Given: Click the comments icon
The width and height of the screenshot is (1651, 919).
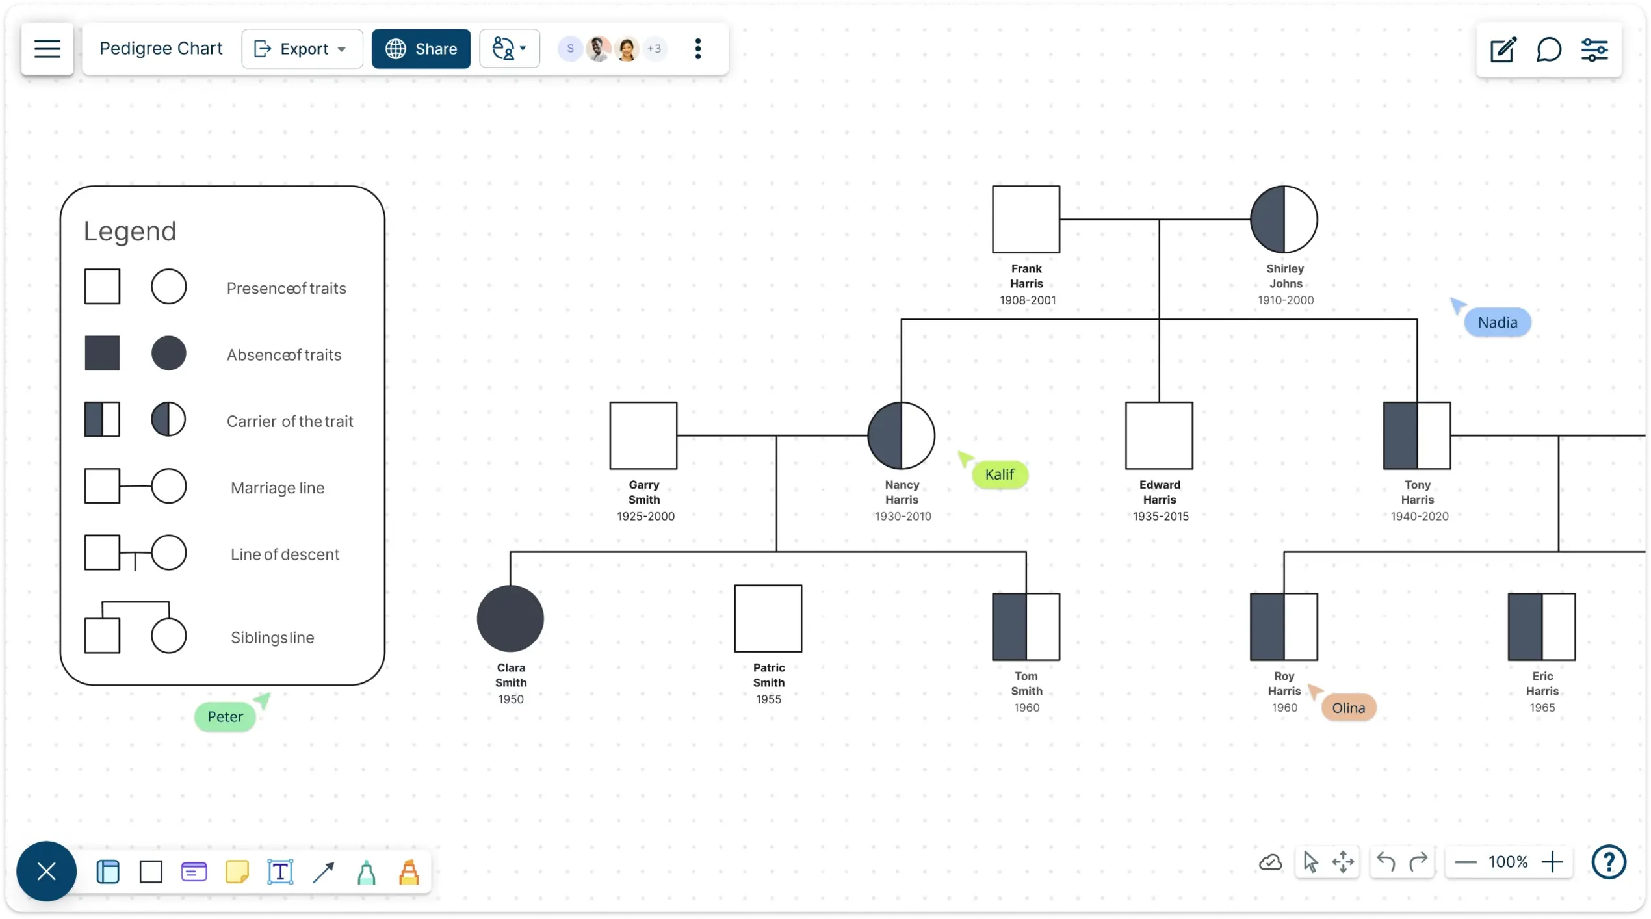Looking at the screenshot, I should [1548, 49].
